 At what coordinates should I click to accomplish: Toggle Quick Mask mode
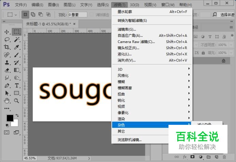pos(6,132)
